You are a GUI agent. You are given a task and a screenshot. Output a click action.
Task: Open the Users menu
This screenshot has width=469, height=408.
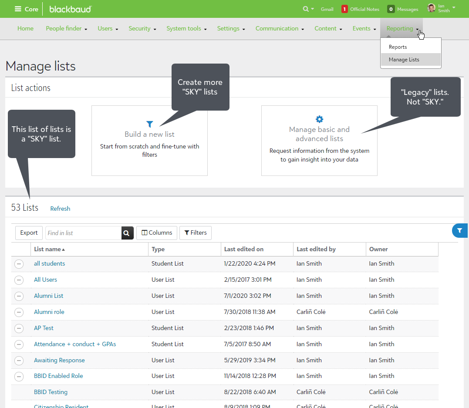point(108,28)
